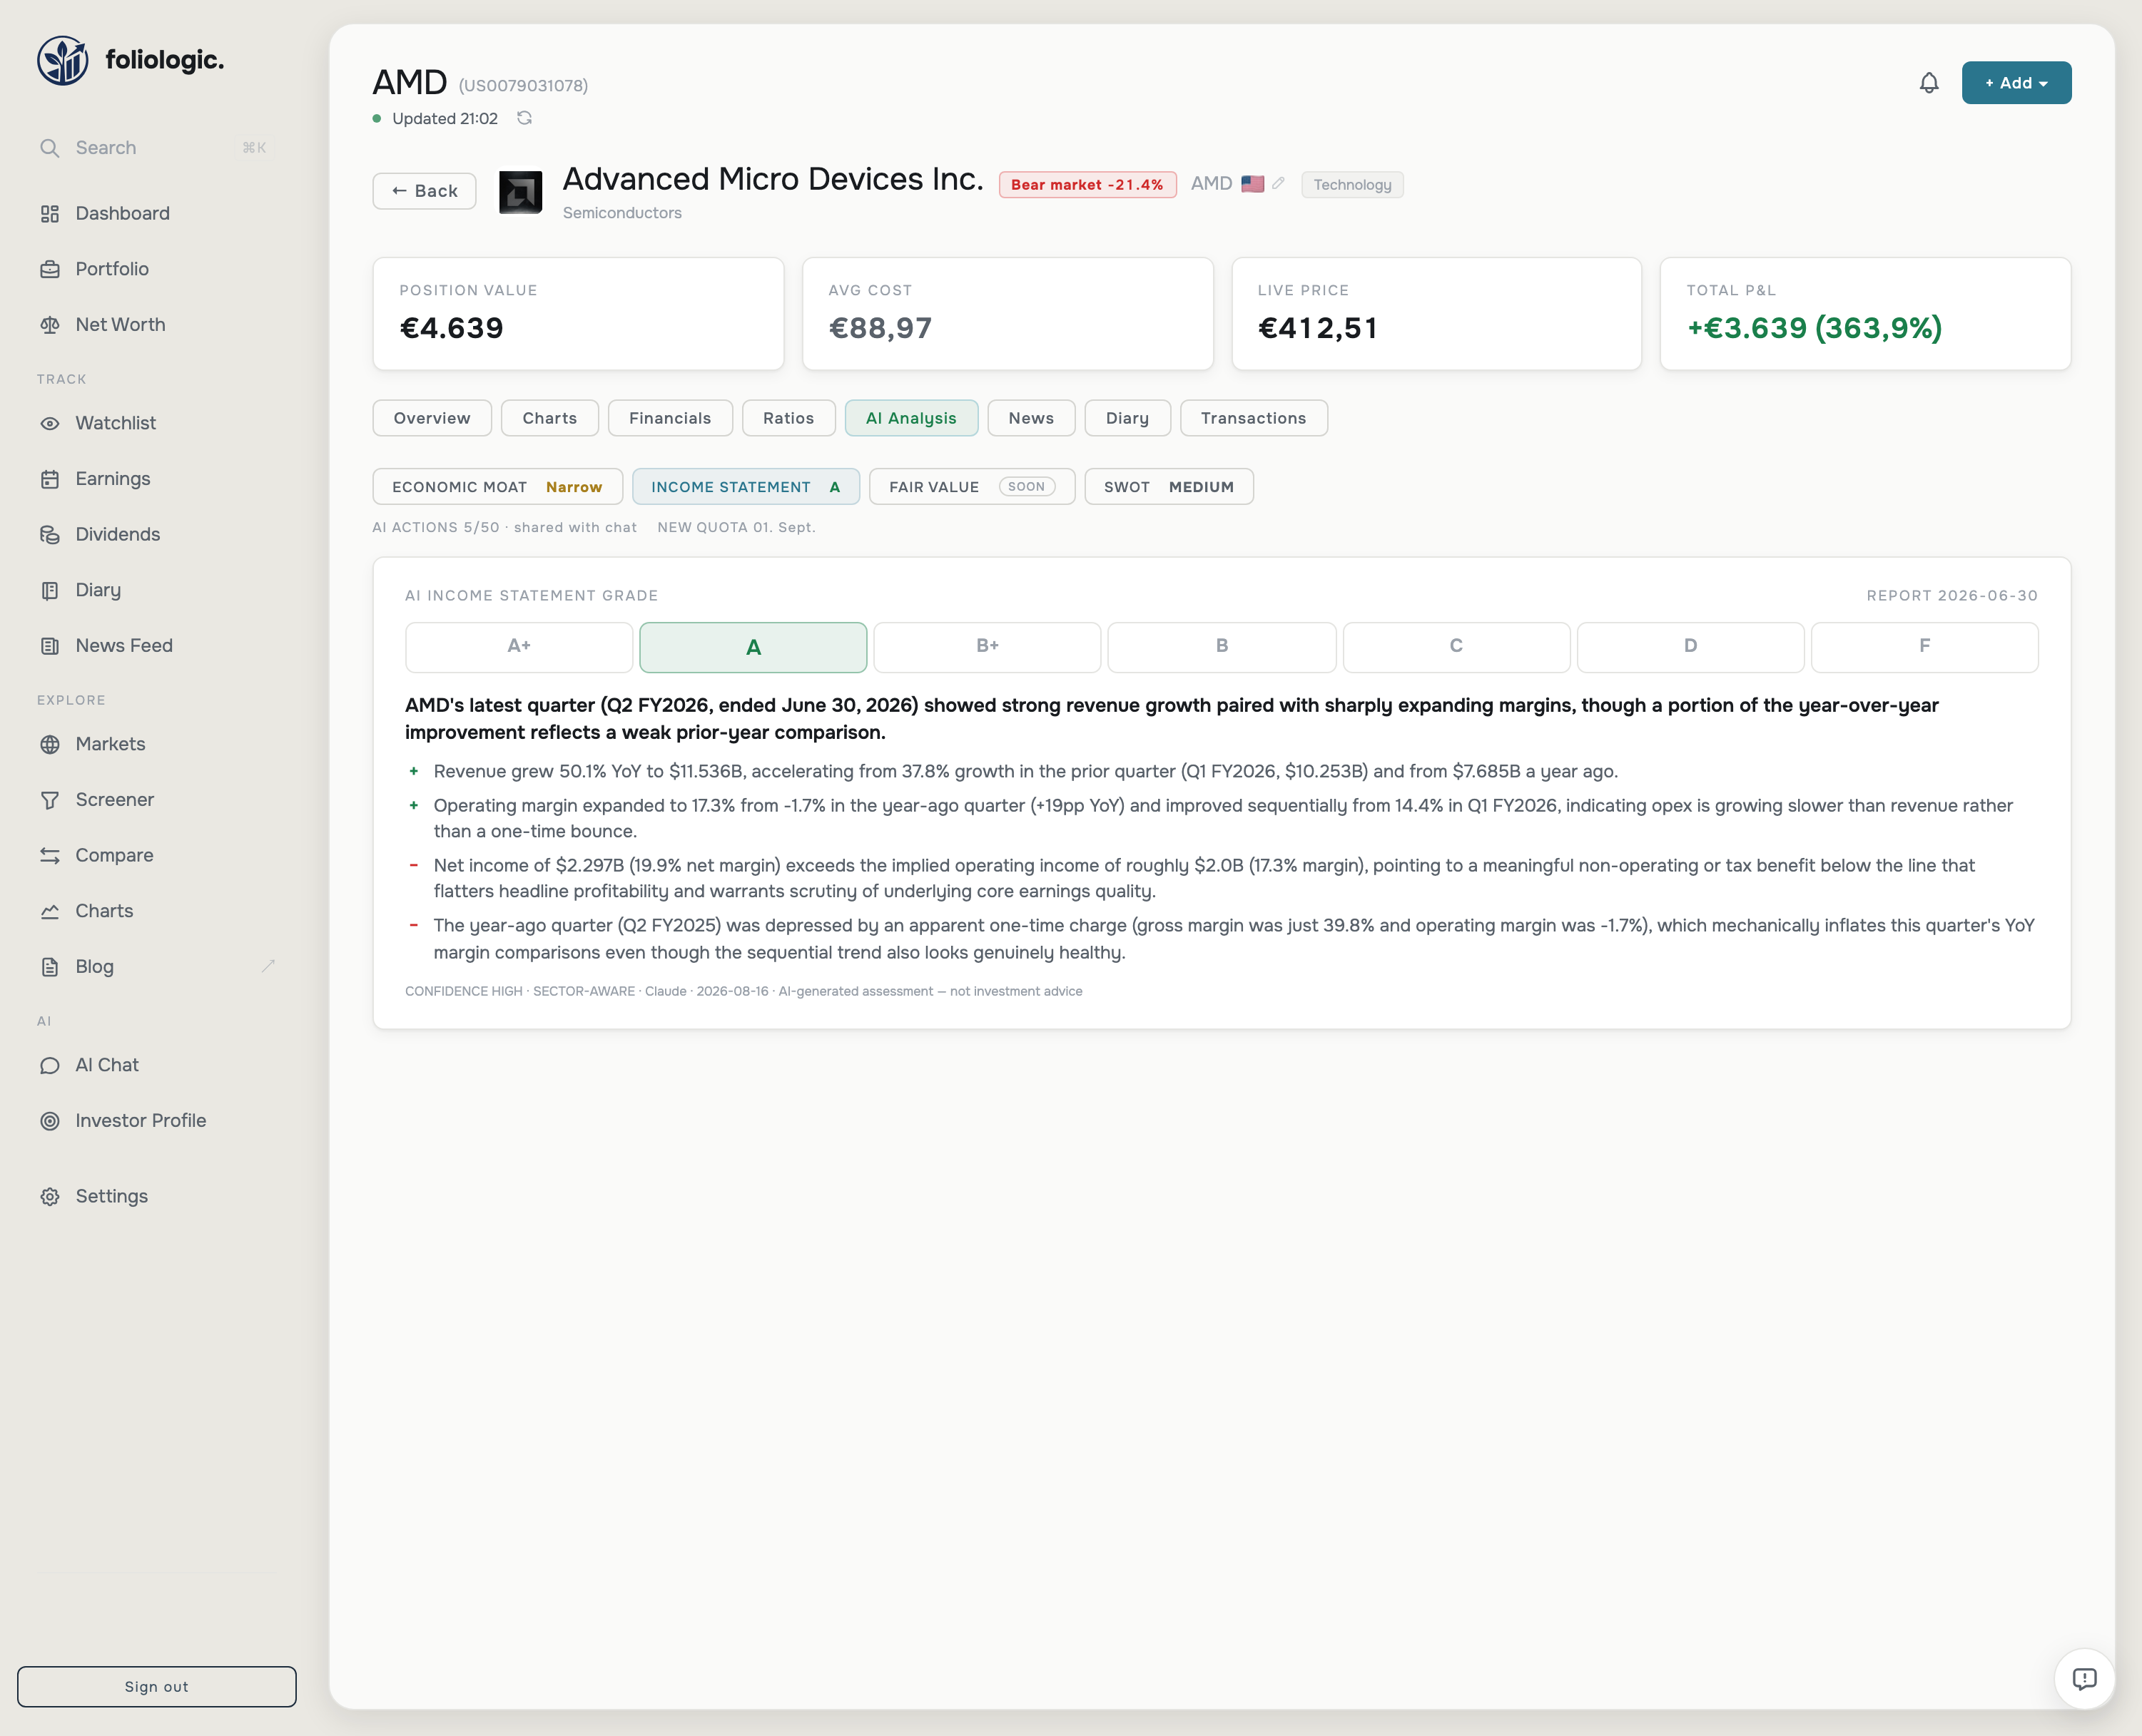Click the Technology sector tag
Screen dimensions: 2142x1736
[x=1353, y=185]
